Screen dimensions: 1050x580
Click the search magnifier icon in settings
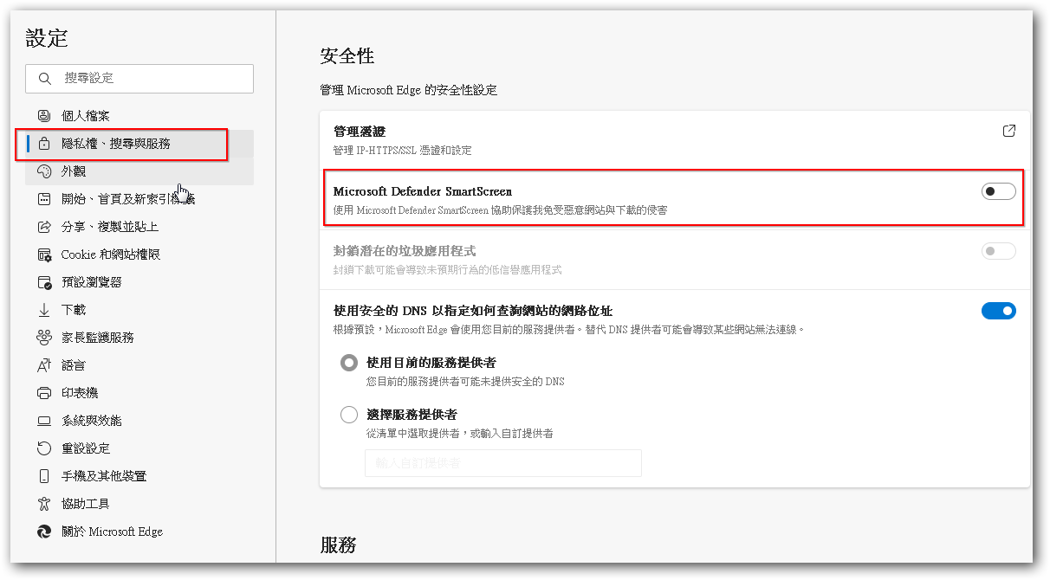(44, 79)
